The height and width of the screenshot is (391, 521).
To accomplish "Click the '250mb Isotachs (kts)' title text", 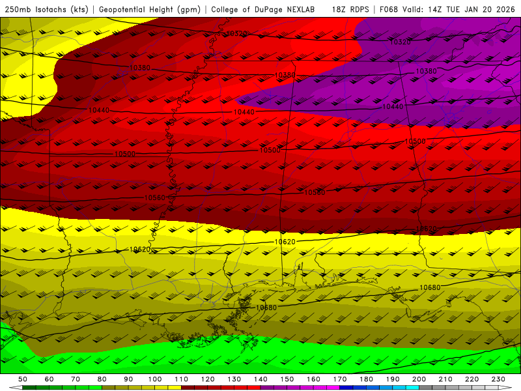I will pos(46,10).
